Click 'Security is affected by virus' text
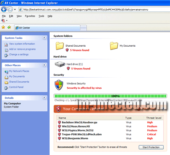The height and width of the screenshot is (155, 170). coord(84,88)
